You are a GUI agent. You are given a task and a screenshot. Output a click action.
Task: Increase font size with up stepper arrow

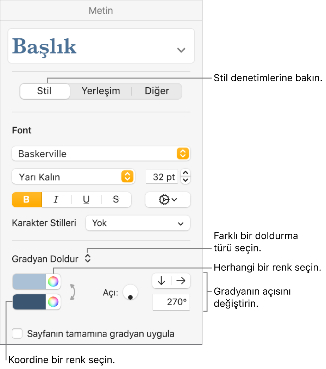click(186, 173)
